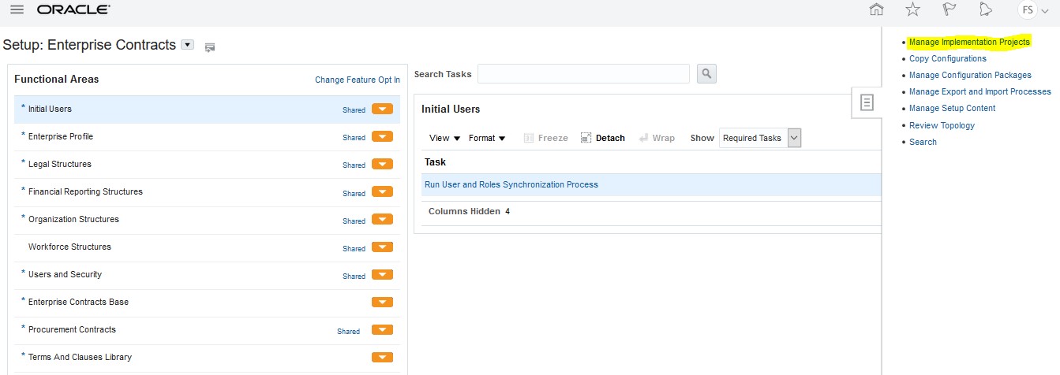Open the hamburger navigator menu

tap(17, 10)
